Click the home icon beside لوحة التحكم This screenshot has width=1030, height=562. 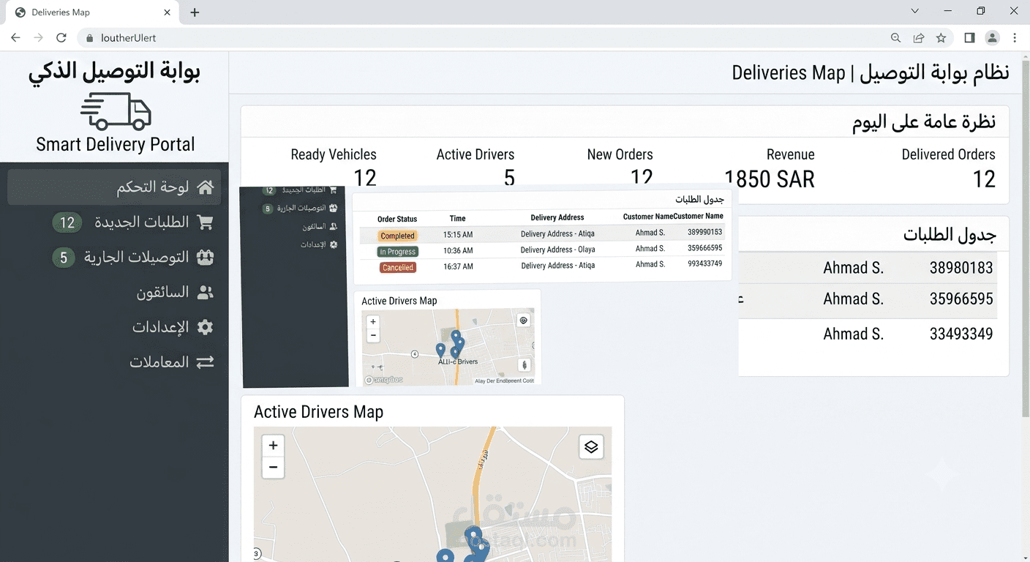pos(206,187)
